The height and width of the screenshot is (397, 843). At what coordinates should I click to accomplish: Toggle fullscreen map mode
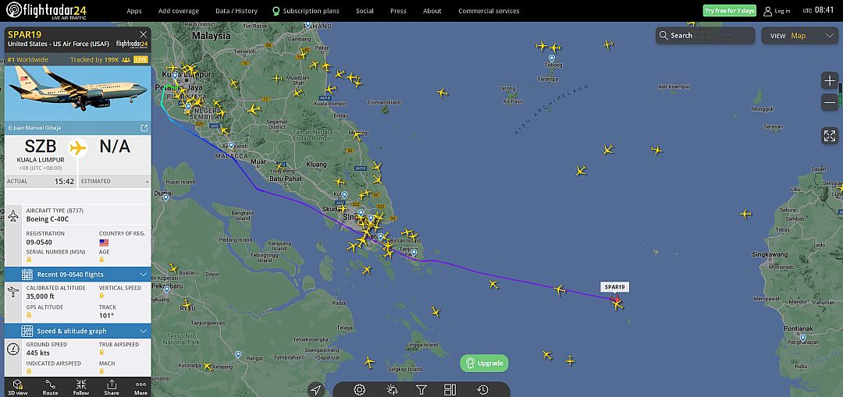pos(830,136)
